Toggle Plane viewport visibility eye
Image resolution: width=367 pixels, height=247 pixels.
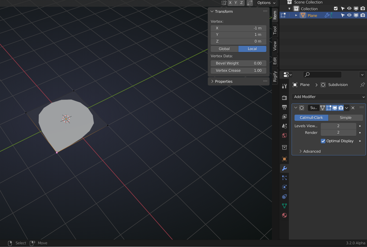349,15
